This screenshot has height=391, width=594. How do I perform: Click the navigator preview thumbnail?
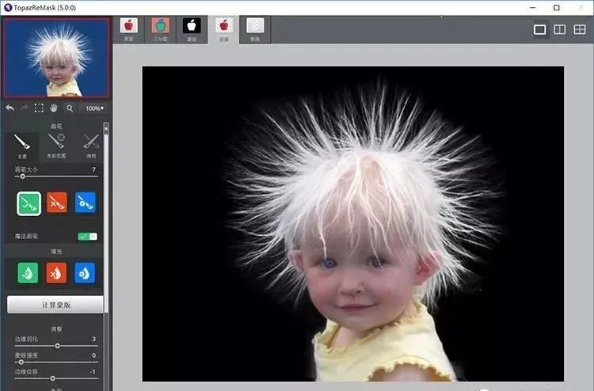(x=55, y=58)
